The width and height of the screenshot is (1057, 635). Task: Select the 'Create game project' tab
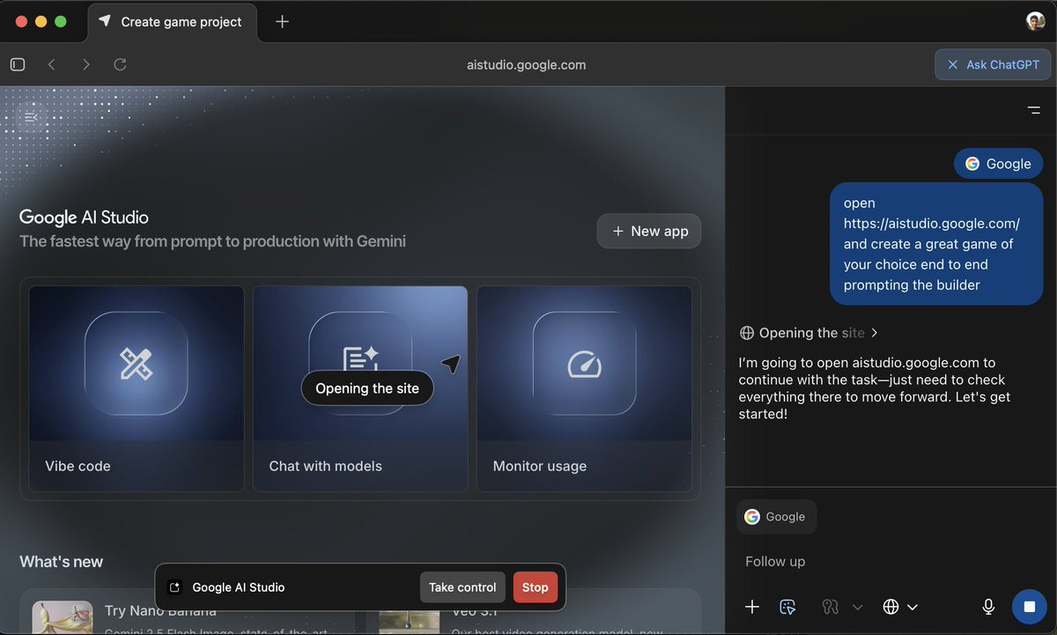pos(173,22)
